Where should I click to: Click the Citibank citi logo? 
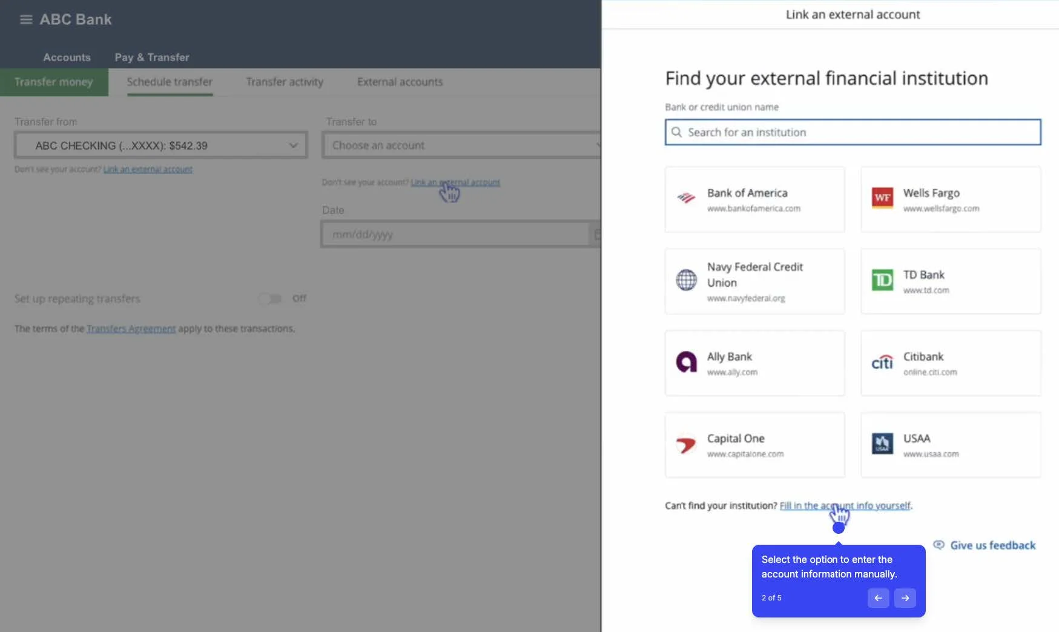tap(882, 362)
